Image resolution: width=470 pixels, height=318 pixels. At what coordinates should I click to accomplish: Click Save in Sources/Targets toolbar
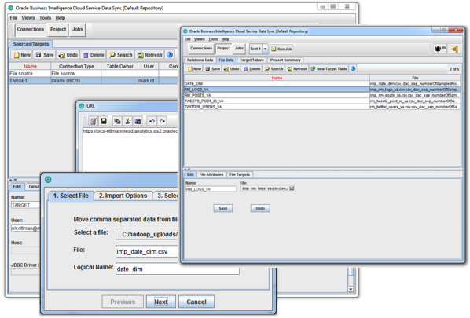45,55
